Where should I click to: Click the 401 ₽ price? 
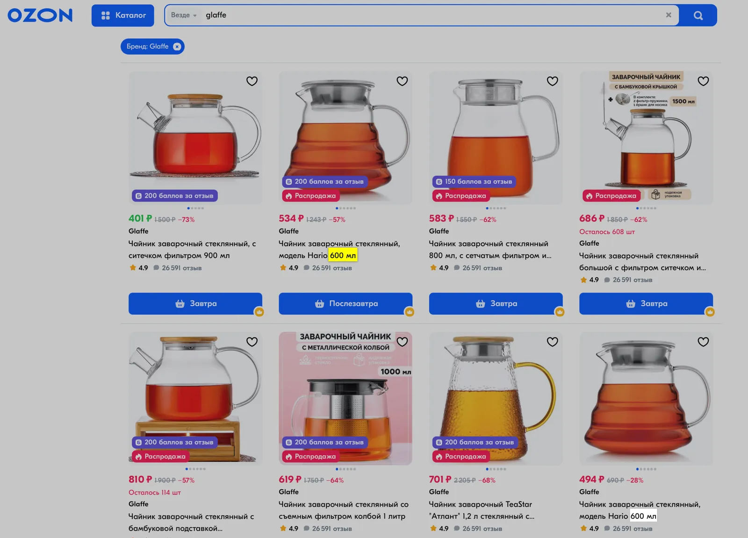click(140, 218)
